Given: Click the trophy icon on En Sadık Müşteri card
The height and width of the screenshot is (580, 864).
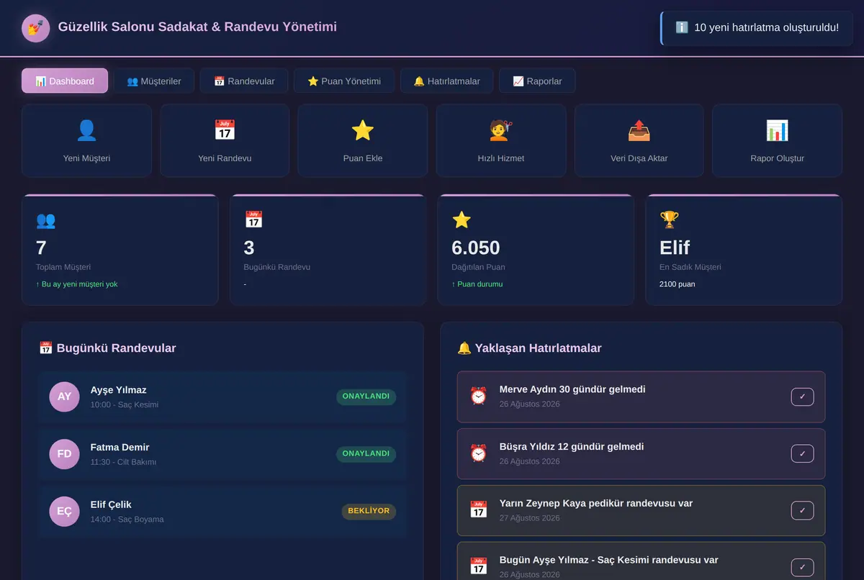Looking at the screenshot, I should tap(670, 220).
